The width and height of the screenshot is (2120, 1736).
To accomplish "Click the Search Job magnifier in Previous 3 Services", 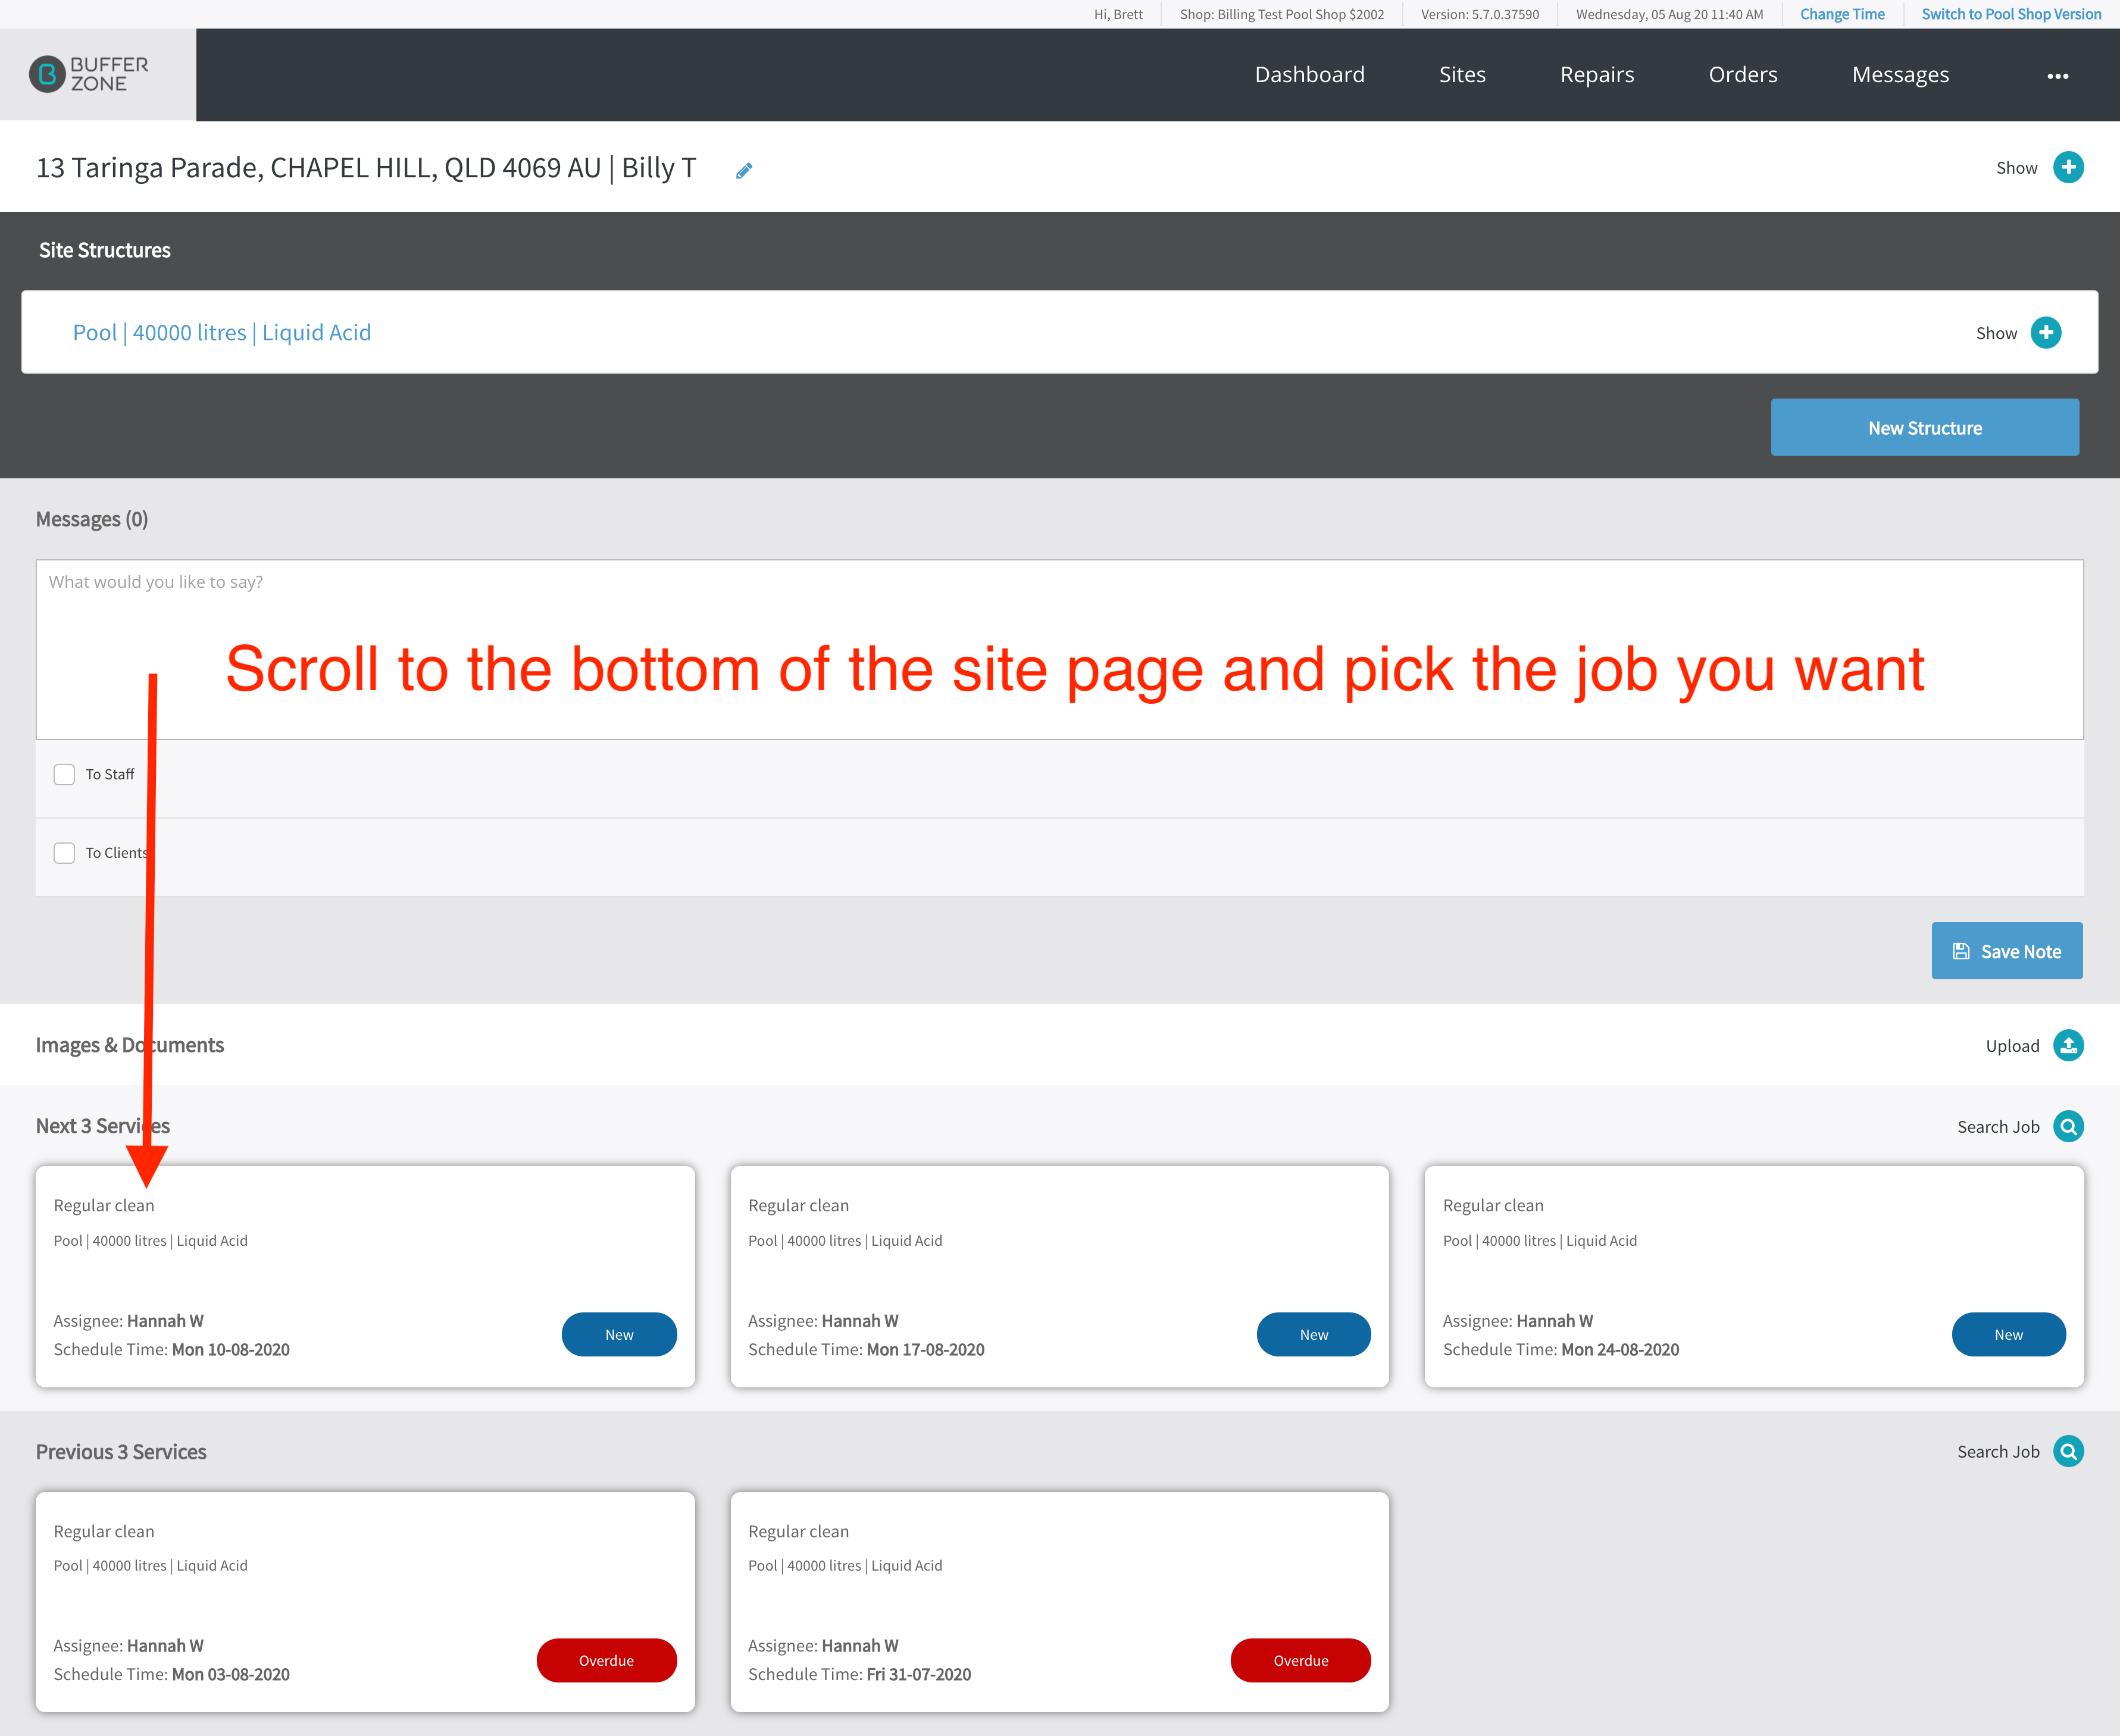I will 2068,1451.
